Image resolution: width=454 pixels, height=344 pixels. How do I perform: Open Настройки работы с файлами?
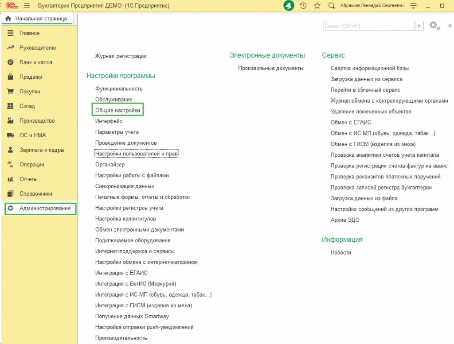pyautogui.click(x=132, y=175)
